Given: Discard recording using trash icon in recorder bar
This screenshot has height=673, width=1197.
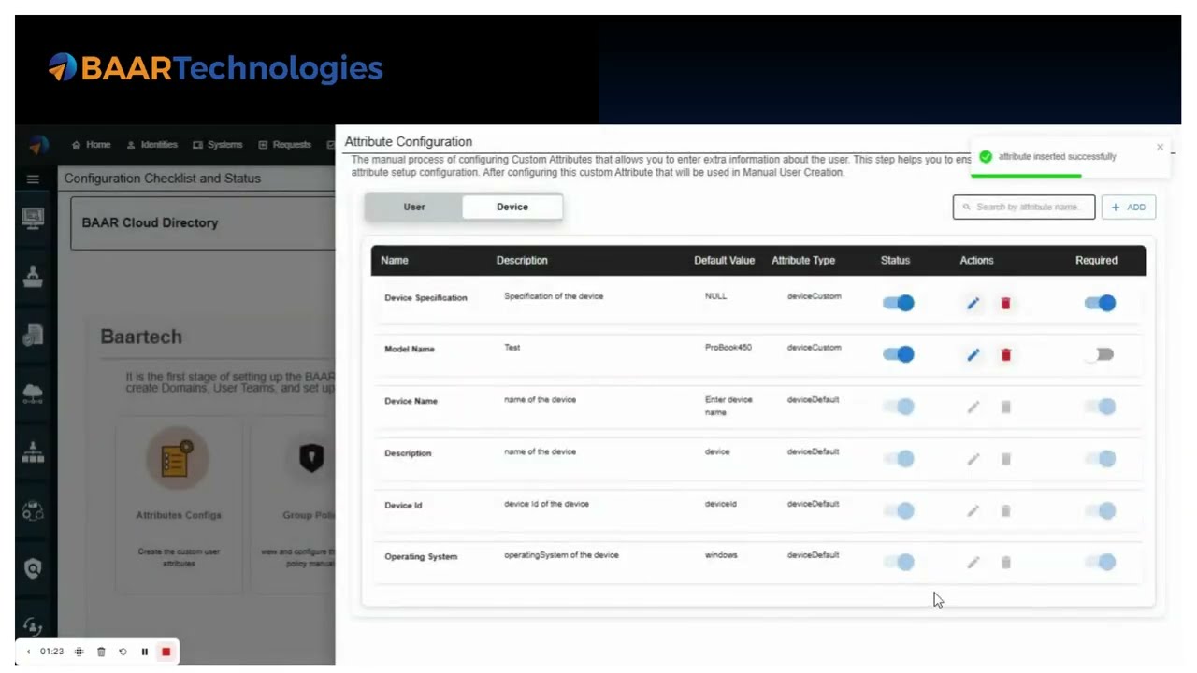Looking at the screenshot, I should [x=101, y=652].
